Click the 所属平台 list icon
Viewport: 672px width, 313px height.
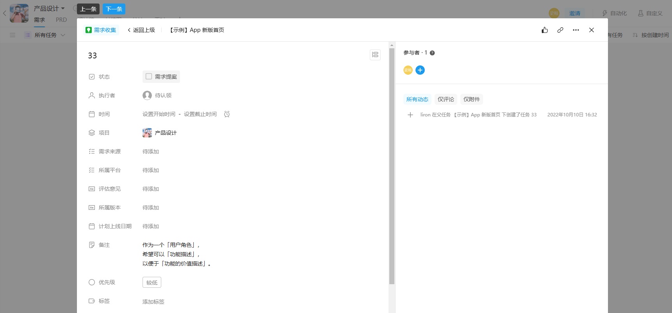tap(92, 170)
